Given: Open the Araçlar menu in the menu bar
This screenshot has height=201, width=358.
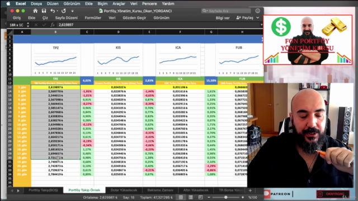Looking at the screenshot, I should click(x=119, y=4).
